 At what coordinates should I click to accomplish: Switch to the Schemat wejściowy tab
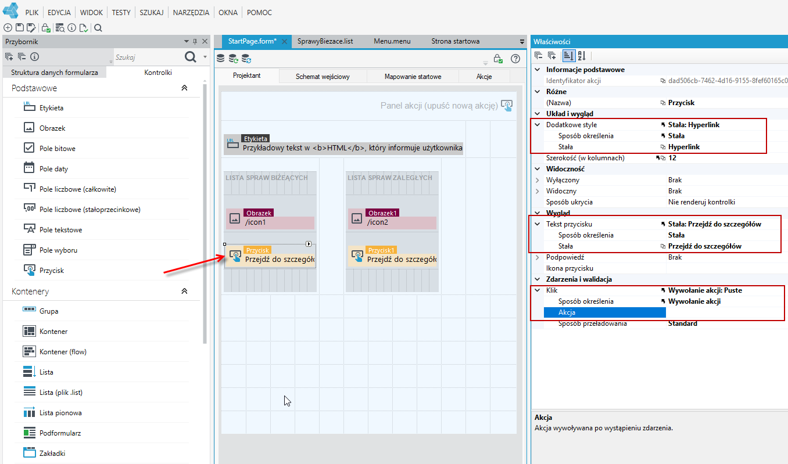pyautogui.click(x=323, y=76)
